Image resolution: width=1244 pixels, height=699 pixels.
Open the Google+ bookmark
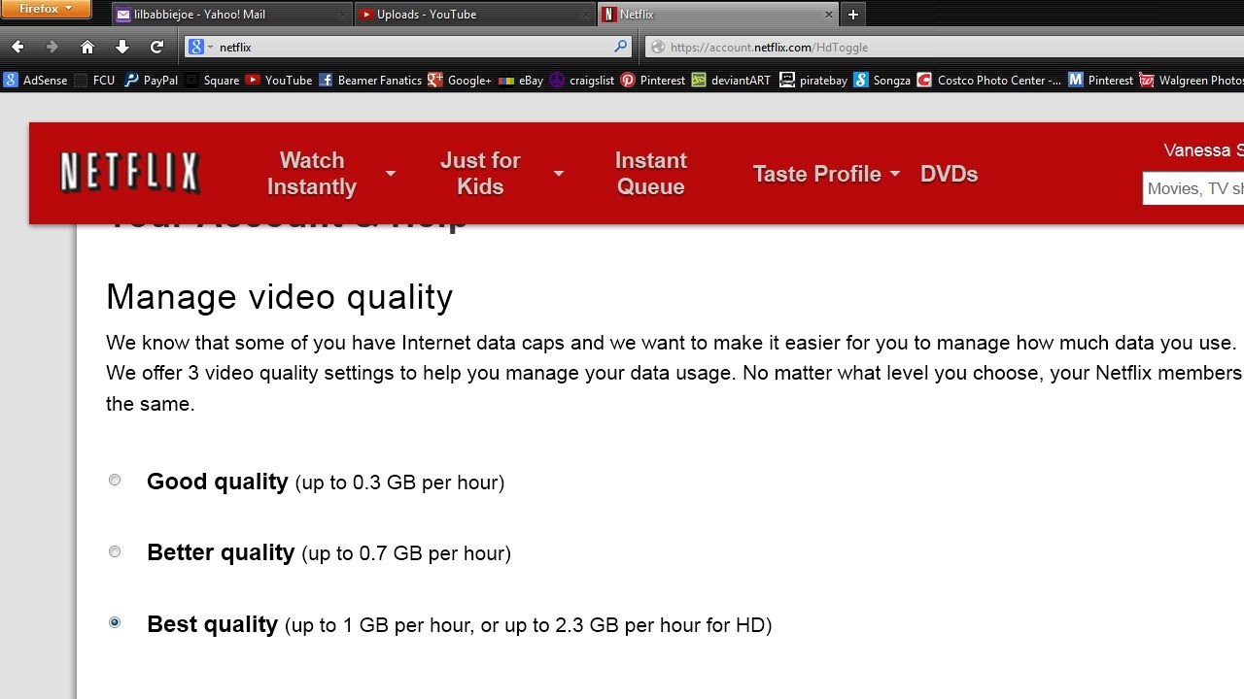click(460, 81)
